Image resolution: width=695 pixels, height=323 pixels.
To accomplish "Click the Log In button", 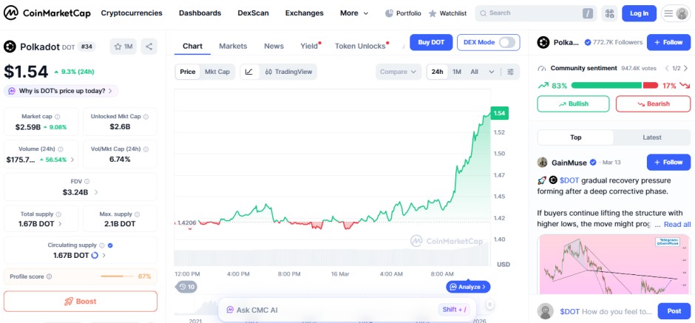I will pos(639,13).
